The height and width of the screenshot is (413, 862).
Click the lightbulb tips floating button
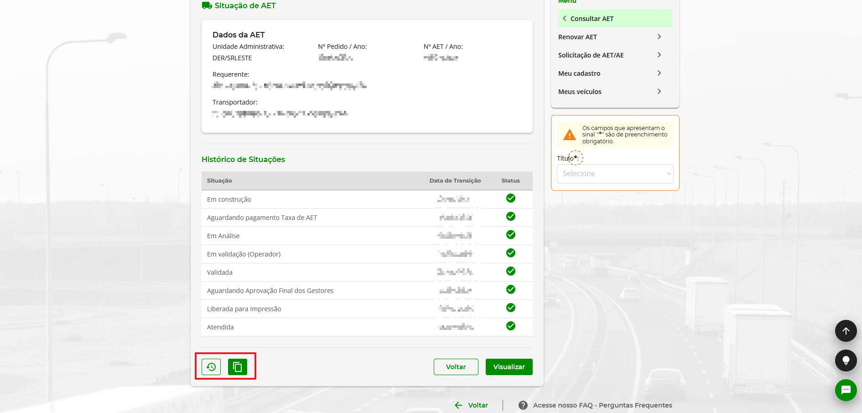[846, 361]
